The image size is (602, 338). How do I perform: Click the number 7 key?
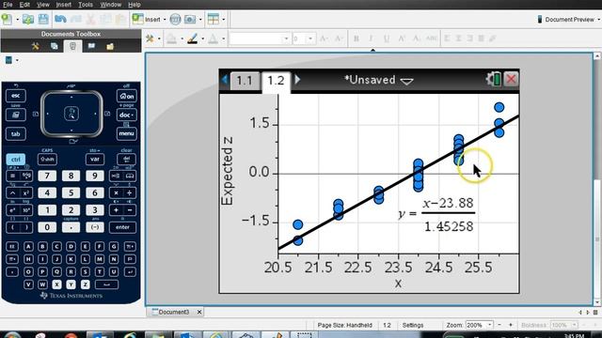coord(47,176)
